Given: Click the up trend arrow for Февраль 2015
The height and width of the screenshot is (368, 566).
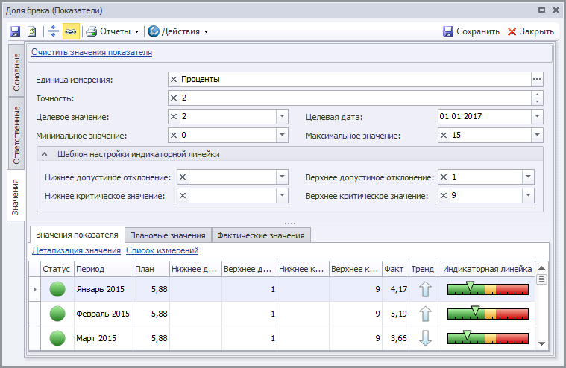Looking at the screenshot, I should [x=425, y=314].
